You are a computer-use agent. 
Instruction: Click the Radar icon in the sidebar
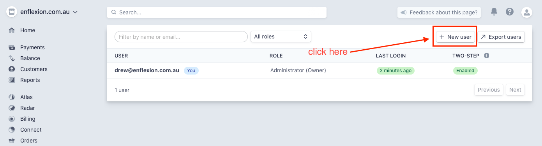(12, 108)
